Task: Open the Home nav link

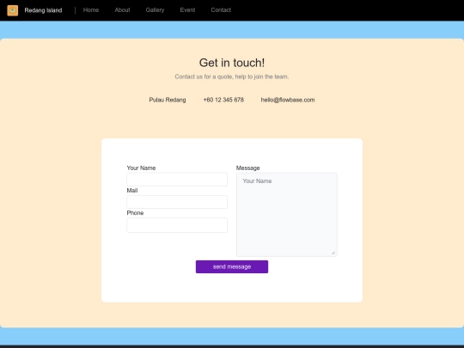Action: 91,10
